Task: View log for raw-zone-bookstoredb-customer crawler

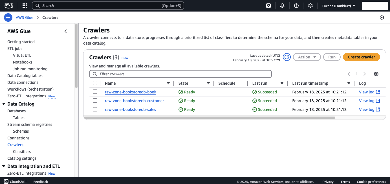Action: [x=367, y=100]
